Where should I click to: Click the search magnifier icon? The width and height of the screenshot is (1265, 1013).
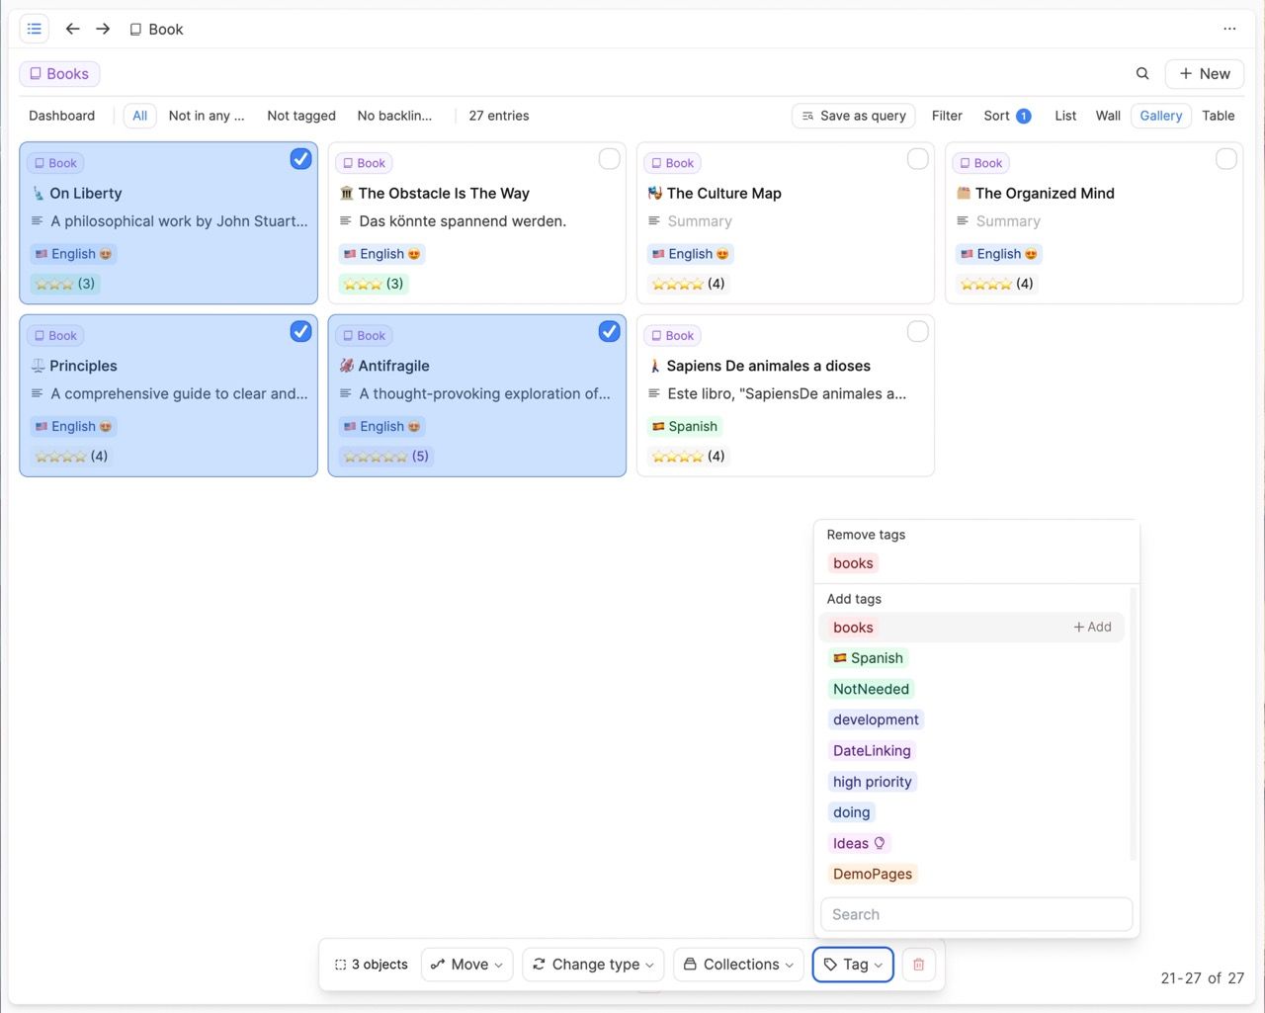pyautogui.click(x=1142, y=73)
